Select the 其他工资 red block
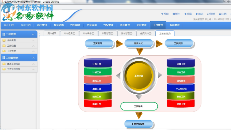 (x=181, y=104)
